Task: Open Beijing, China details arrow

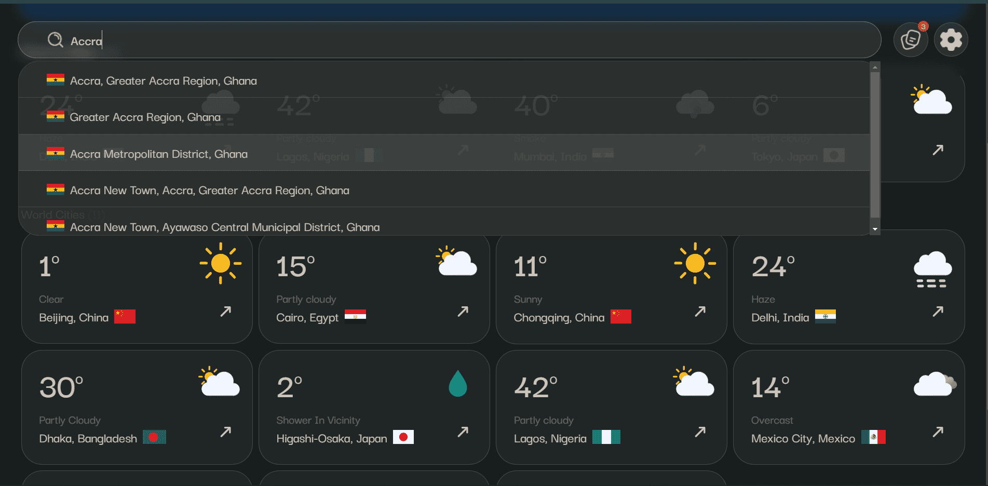Action: 225,311
